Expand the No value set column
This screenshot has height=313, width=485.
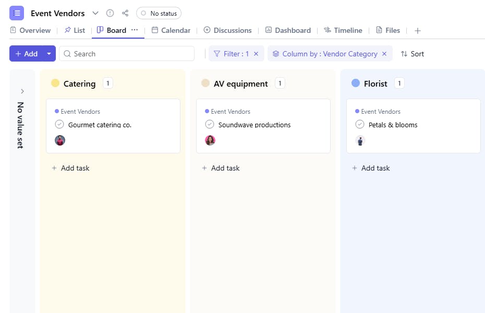tap(22, 91)
